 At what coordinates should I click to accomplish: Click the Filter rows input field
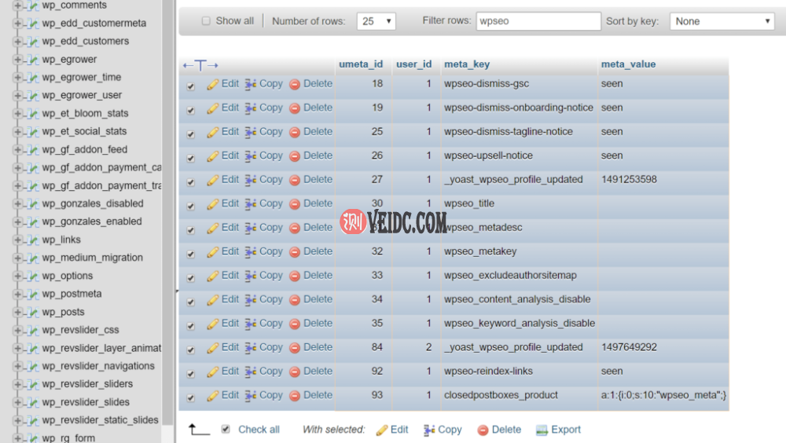pyautogui.click(x=538, y=21)
